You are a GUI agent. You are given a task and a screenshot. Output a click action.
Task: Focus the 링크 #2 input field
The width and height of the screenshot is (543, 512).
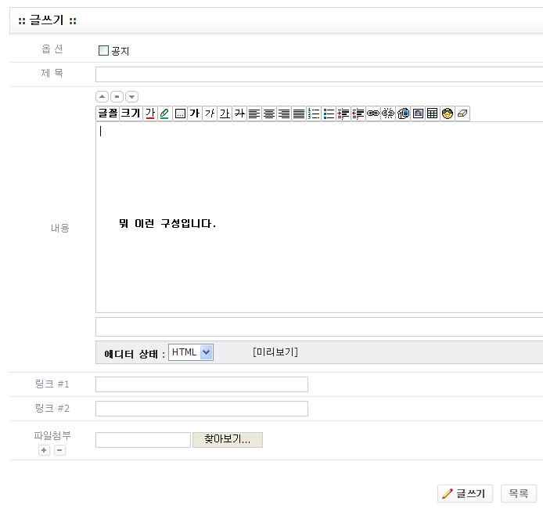coord(202,409)
